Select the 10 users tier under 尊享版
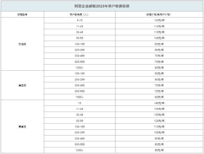This screenshot has width=204, height=154. pos(80,103)
